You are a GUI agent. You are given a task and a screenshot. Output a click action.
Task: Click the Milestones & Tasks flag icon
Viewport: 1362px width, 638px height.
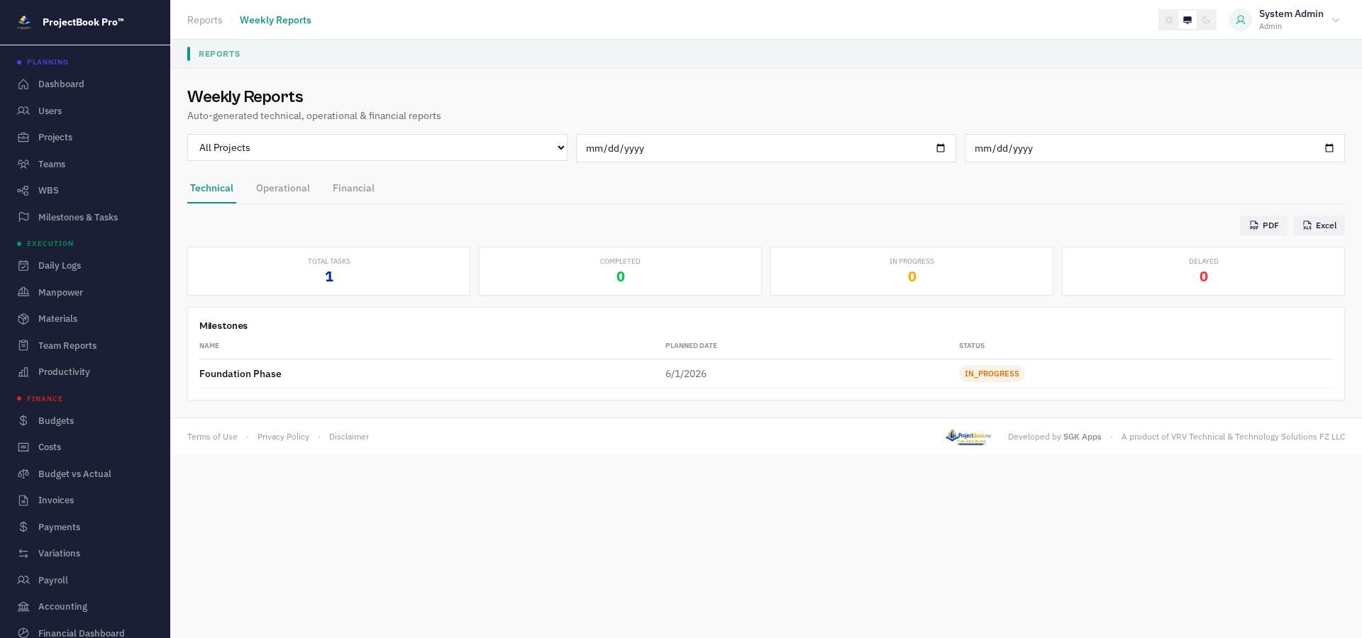(x=23, y=217)
